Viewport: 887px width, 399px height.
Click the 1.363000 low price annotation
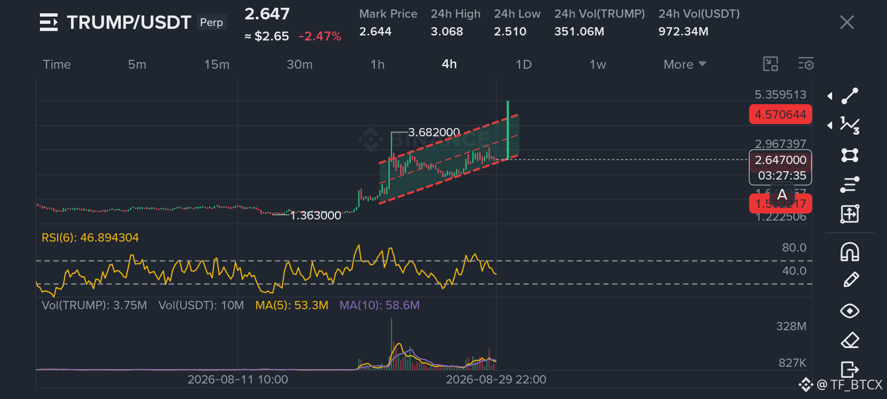[x=315, y=216]
